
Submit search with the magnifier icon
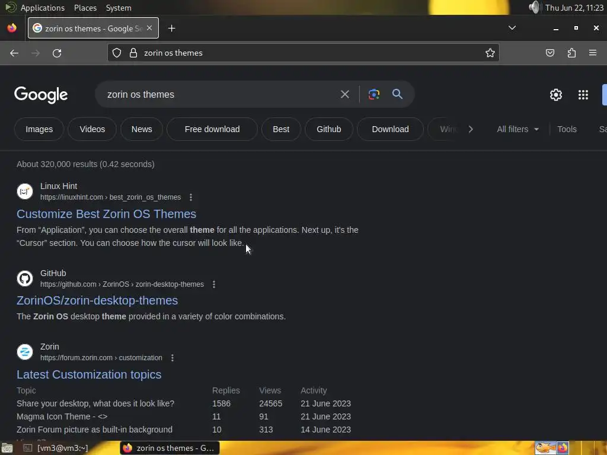[397, 94]
